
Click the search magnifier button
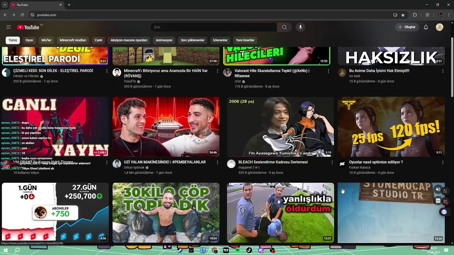pyautogui.click(x=284, y=27)
